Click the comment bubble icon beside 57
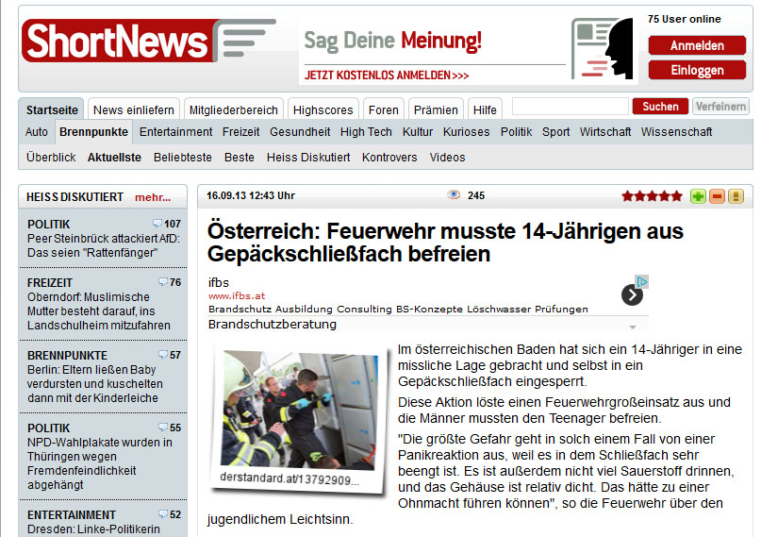 [163, 355]
